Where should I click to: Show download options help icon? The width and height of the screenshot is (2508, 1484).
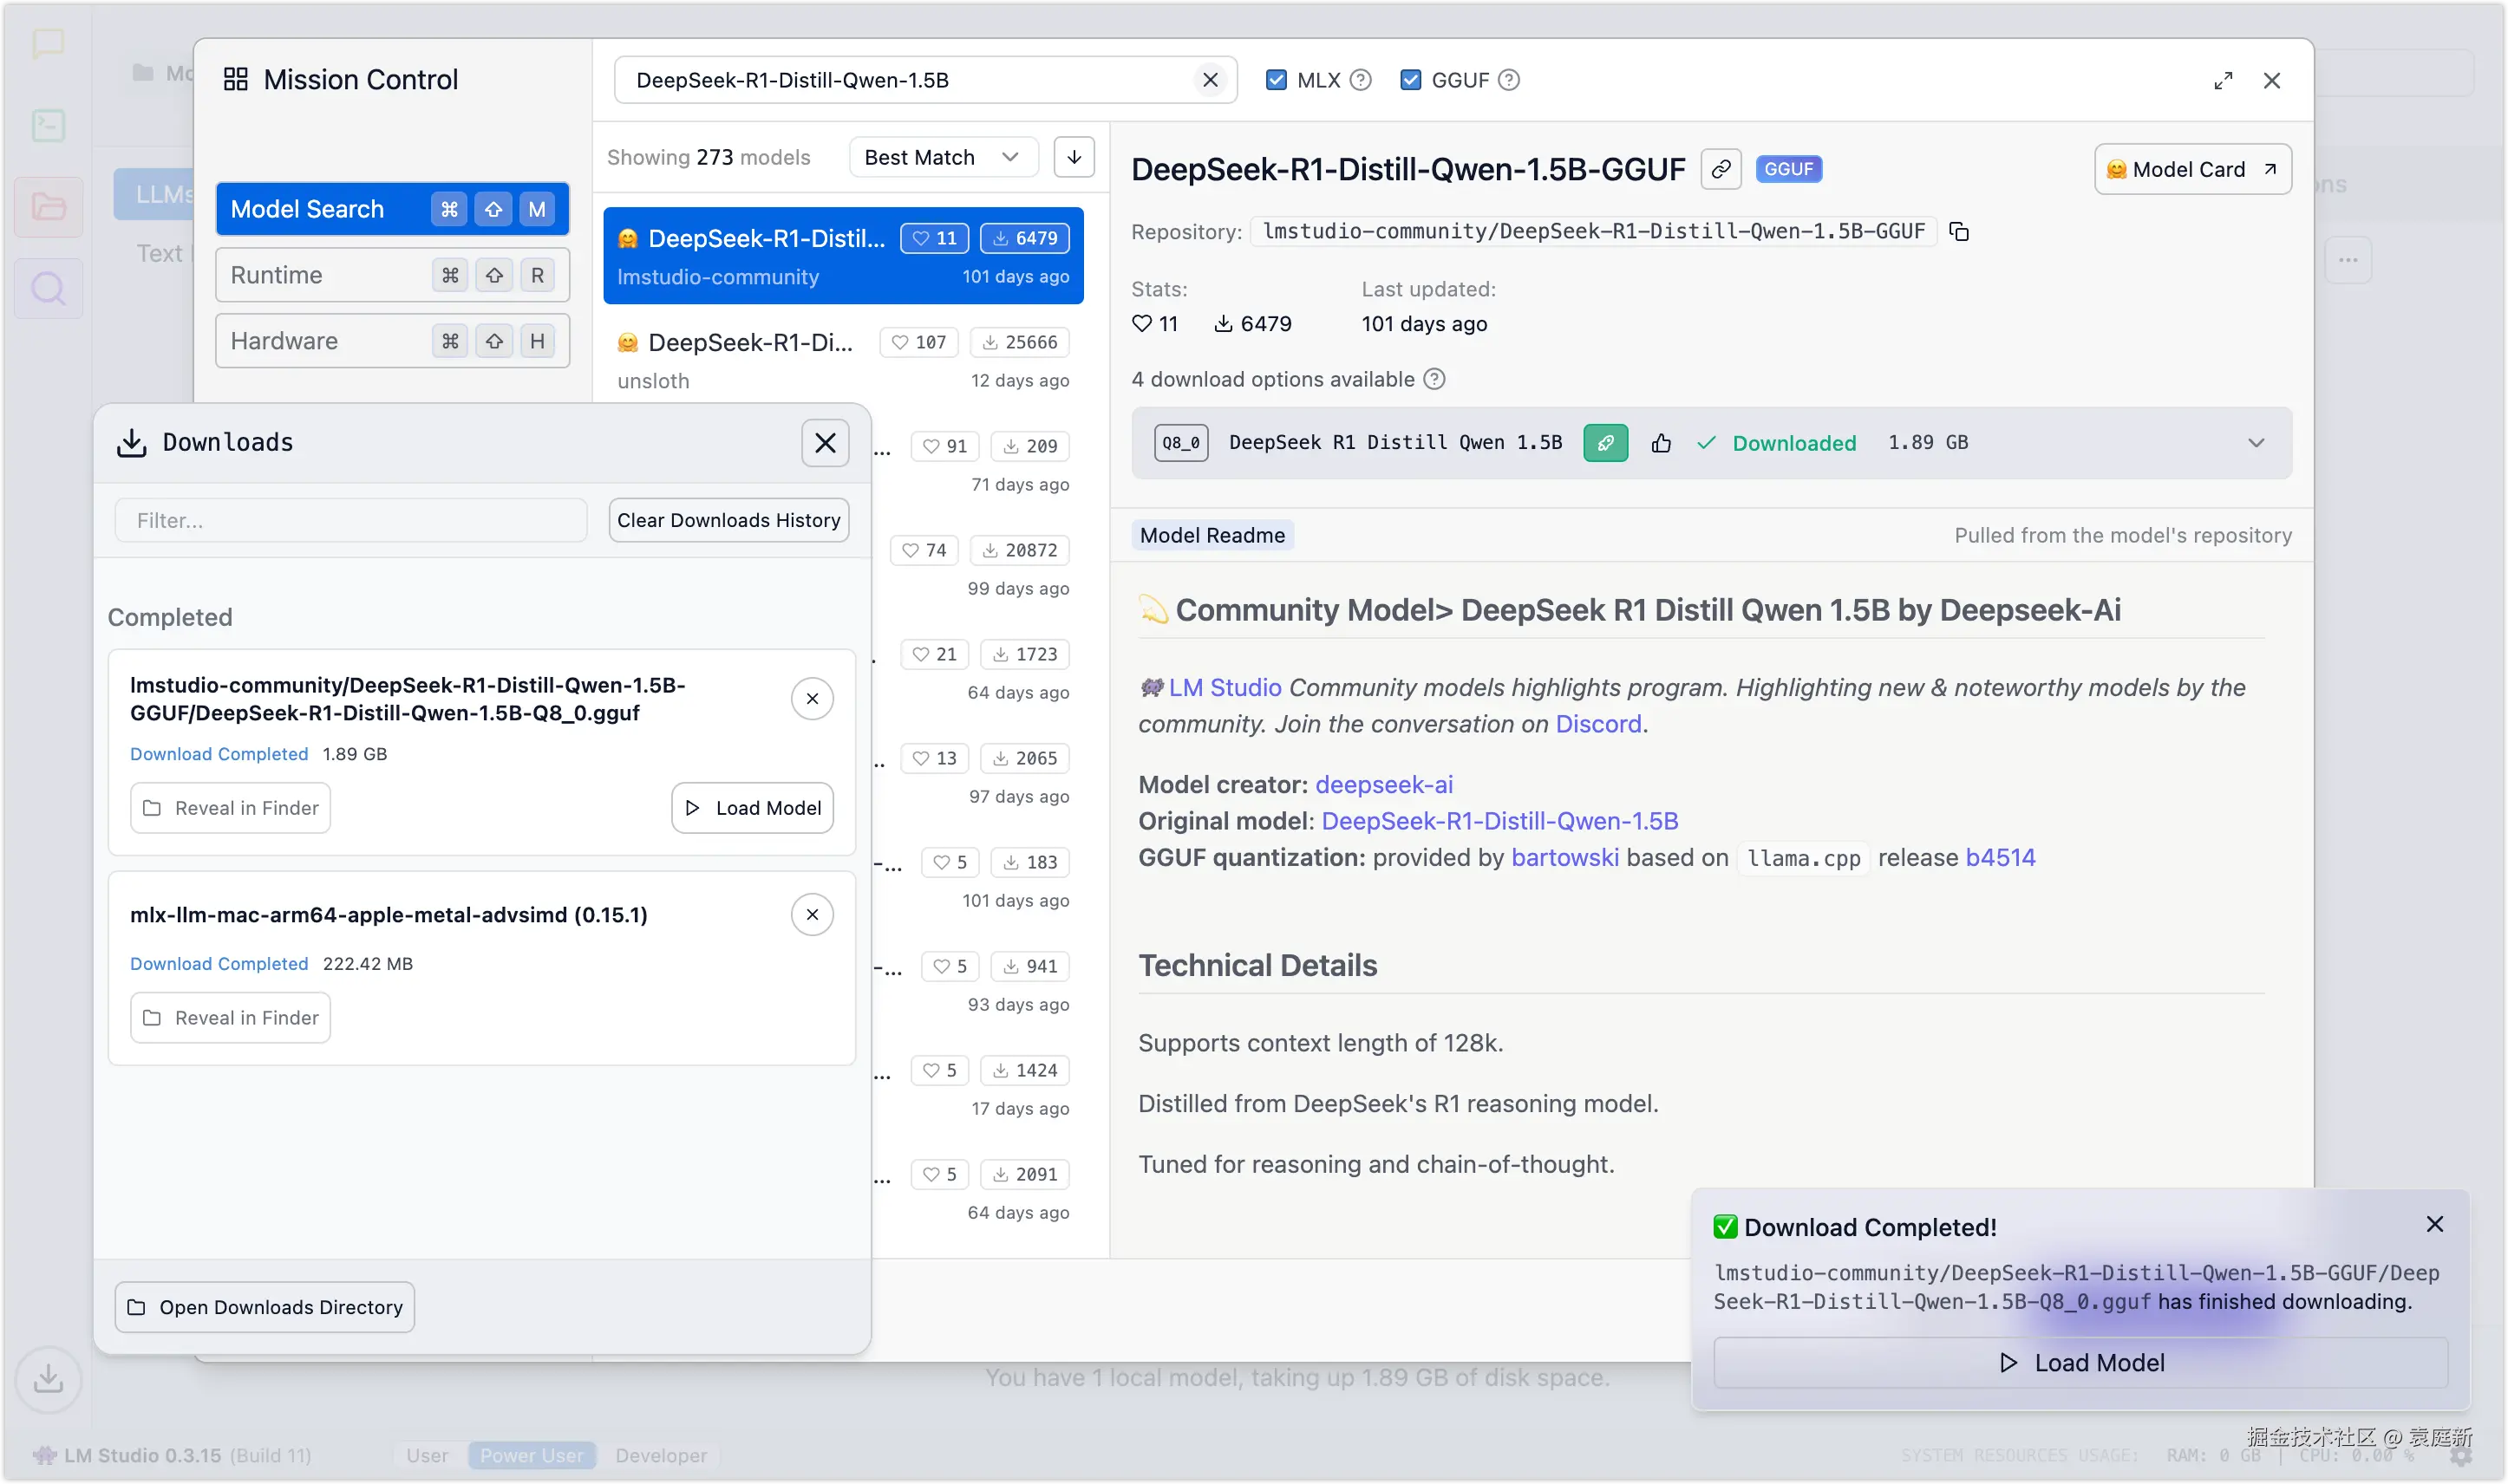click(x=1434, y=379)
